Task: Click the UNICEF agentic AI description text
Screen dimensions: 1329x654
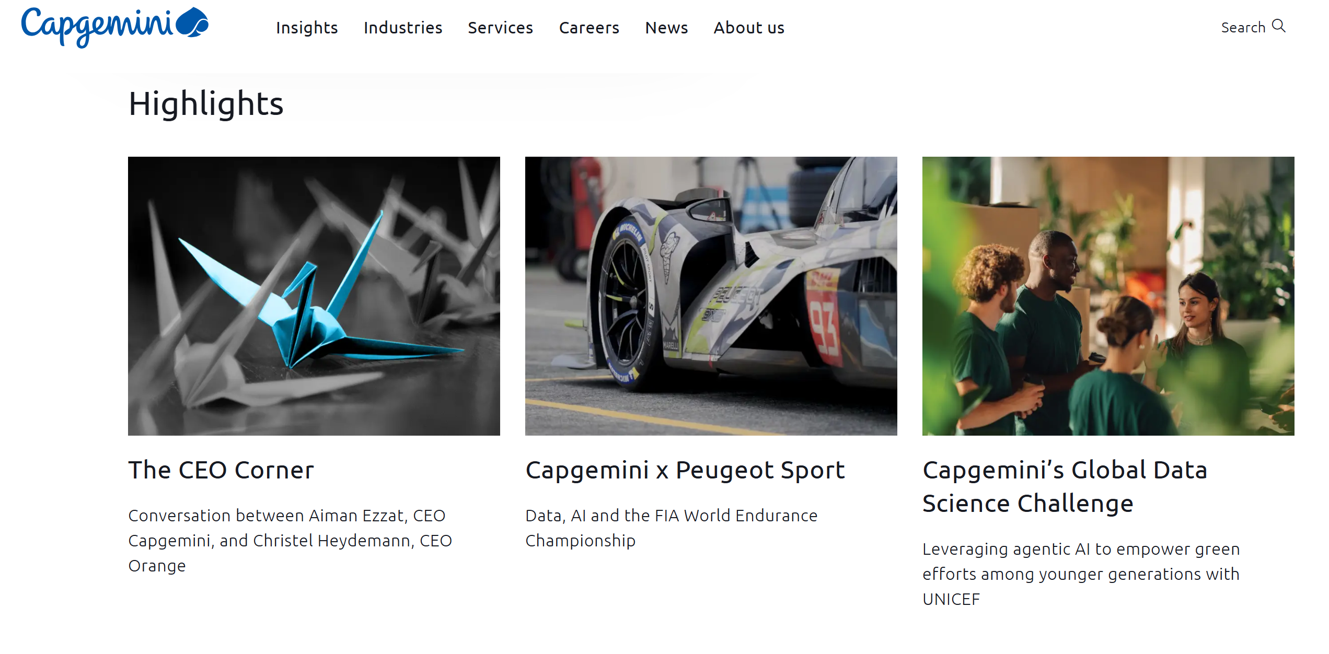Action: pos(1081,574)
